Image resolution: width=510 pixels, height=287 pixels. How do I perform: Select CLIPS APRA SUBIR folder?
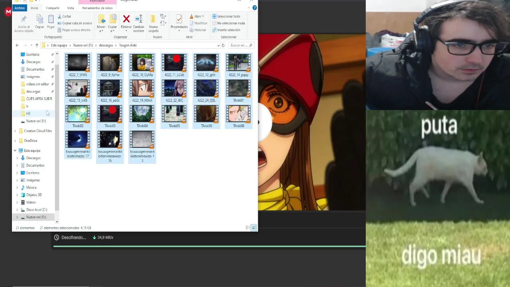39,99
